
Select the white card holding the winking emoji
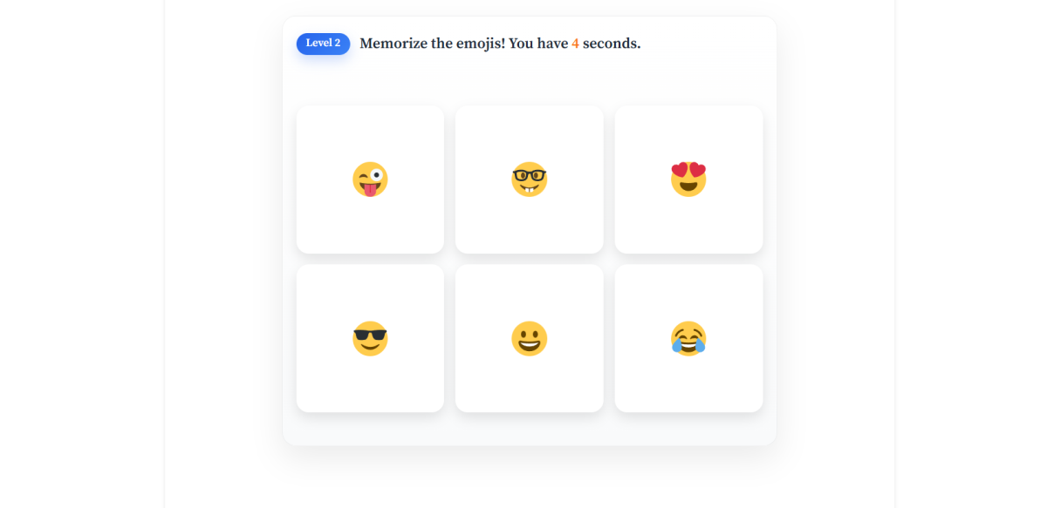click(370, 179)
